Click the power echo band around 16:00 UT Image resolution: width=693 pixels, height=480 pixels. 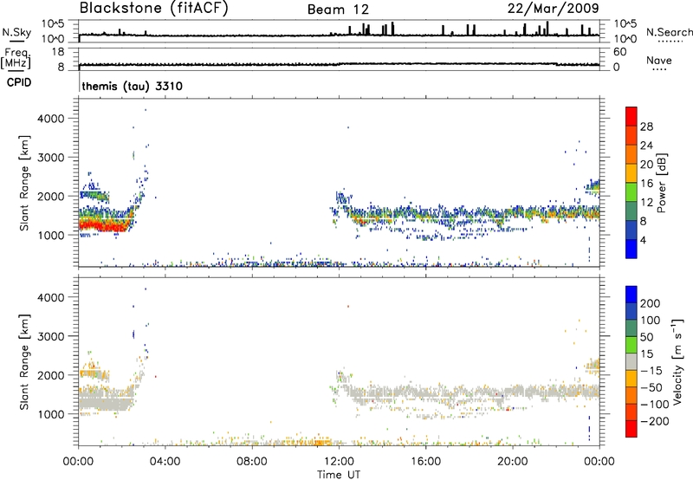pos(425,215)
